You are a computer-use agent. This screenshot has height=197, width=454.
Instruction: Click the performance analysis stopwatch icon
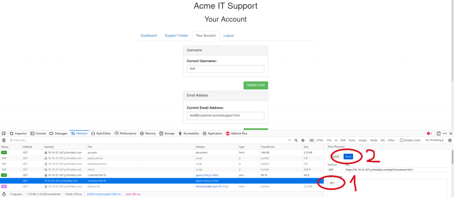[4, 194]
